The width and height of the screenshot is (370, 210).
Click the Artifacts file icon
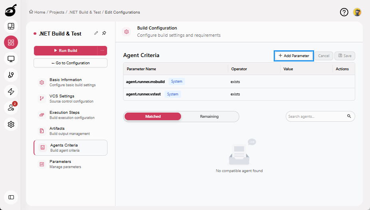[42, 131]
